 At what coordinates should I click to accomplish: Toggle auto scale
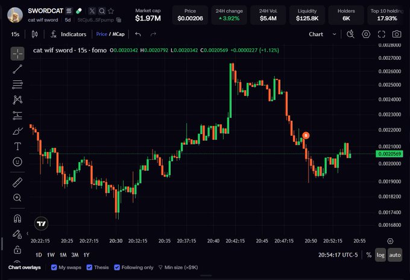tap(395, 255)
